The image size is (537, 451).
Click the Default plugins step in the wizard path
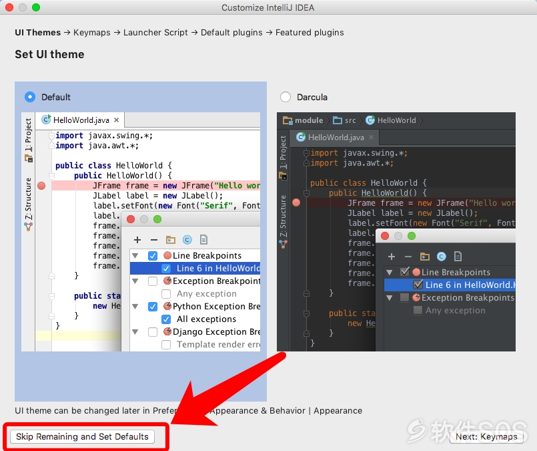point(231,33)
